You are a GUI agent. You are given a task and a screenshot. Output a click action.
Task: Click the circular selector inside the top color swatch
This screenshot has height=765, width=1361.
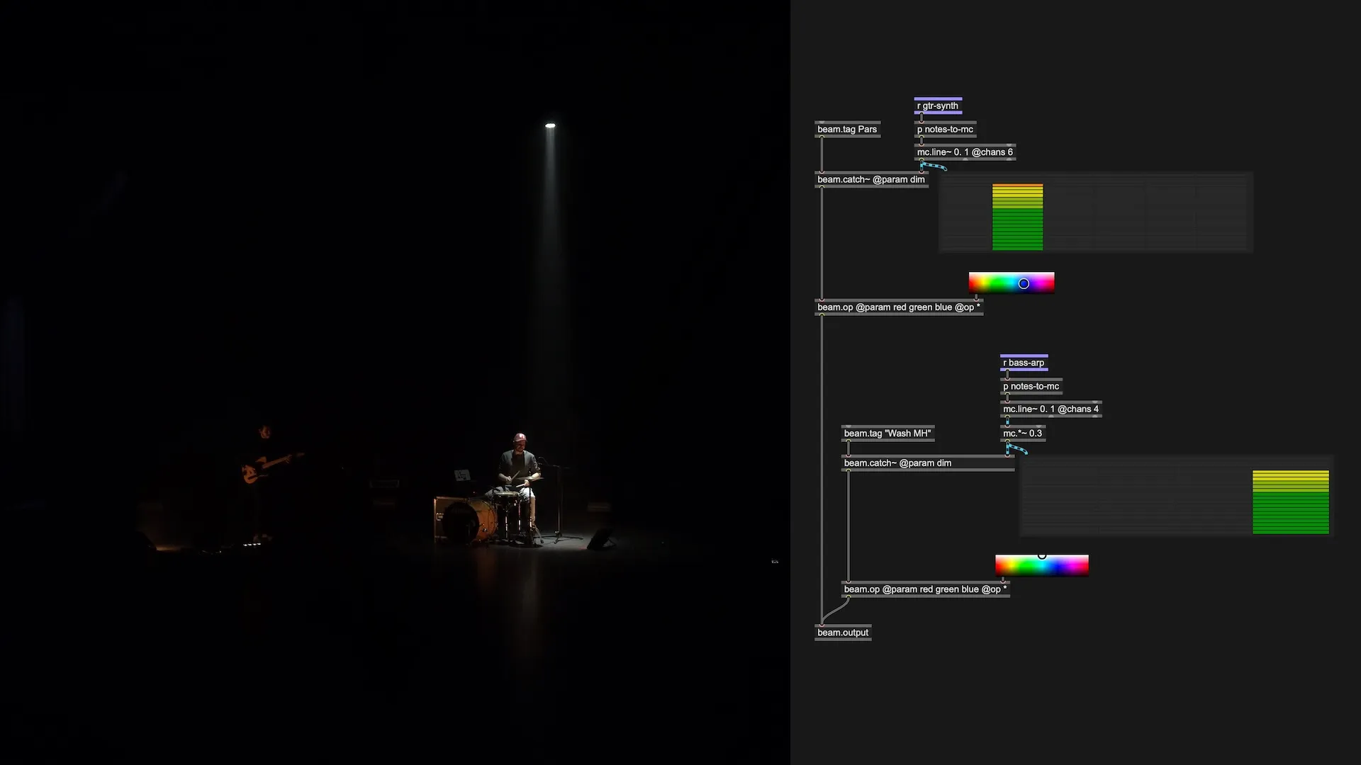[1024, 283]
